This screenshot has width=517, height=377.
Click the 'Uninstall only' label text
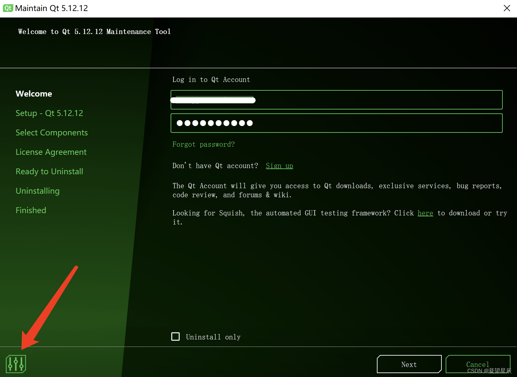213,337
